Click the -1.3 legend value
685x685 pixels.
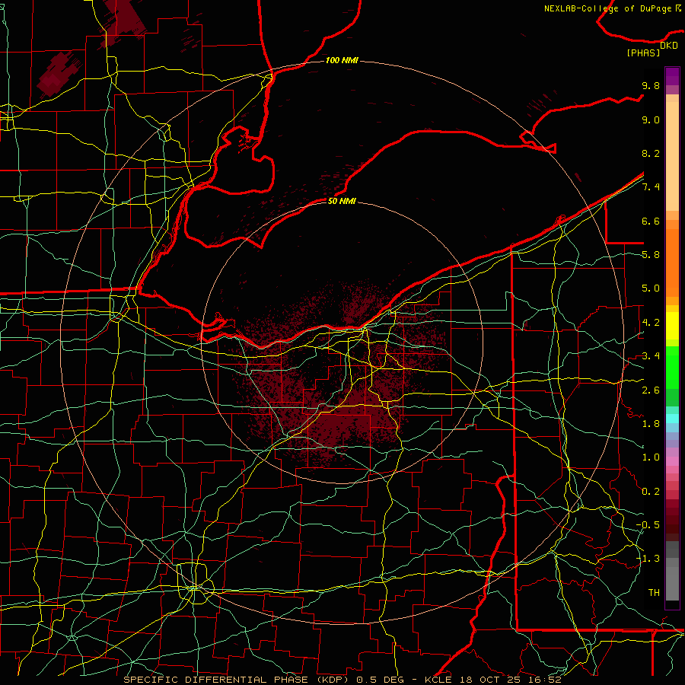(648, 559)
